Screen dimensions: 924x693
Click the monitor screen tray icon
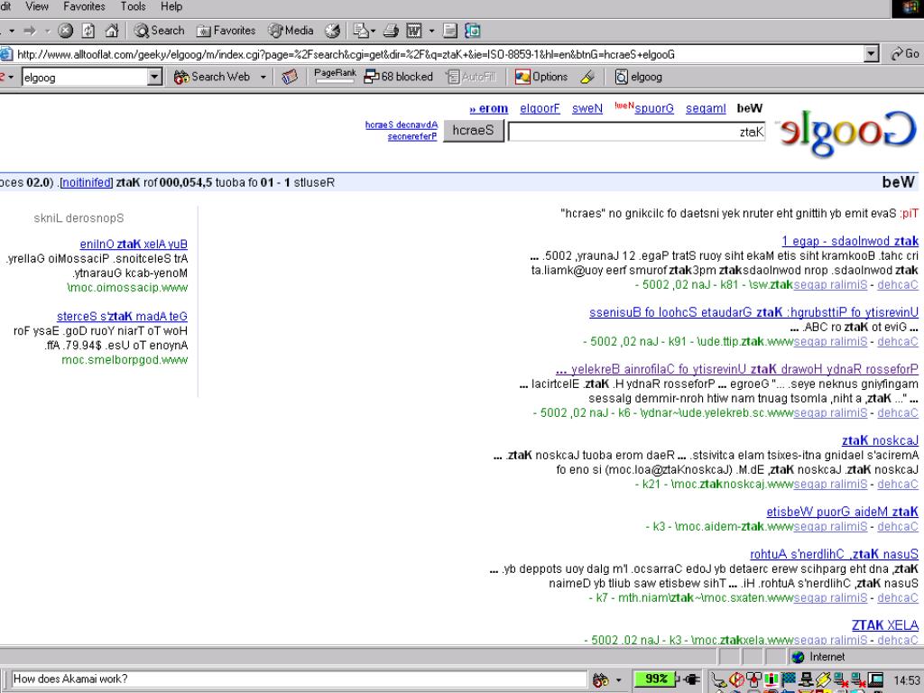[875, 679]
